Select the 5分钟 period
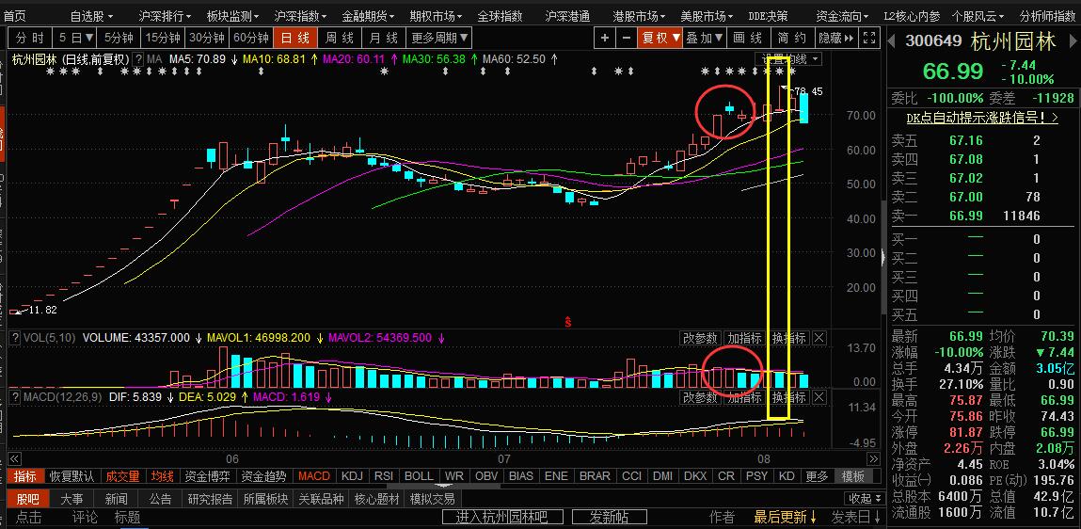The image size is (1081, 529). [x=119, y=38]
